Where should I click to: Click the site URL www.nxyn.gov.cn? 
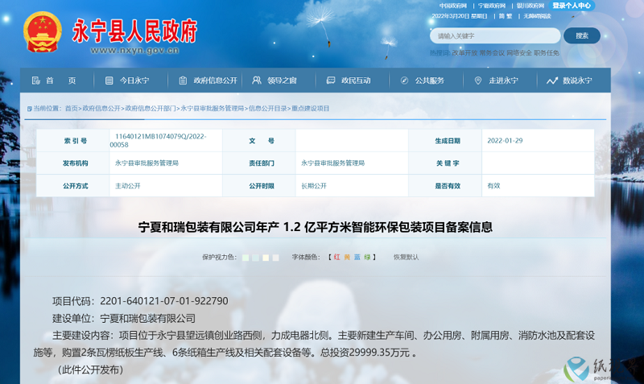pos(134,51)
